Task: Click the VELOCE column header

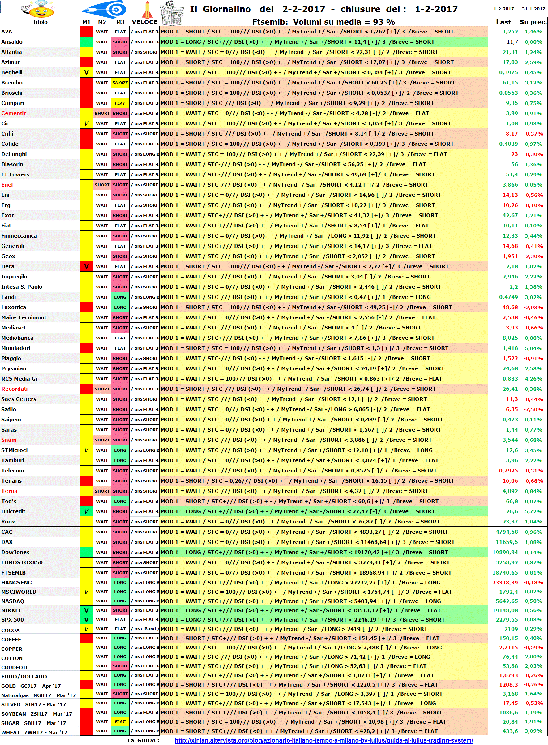Action: [x=145, y=22]
